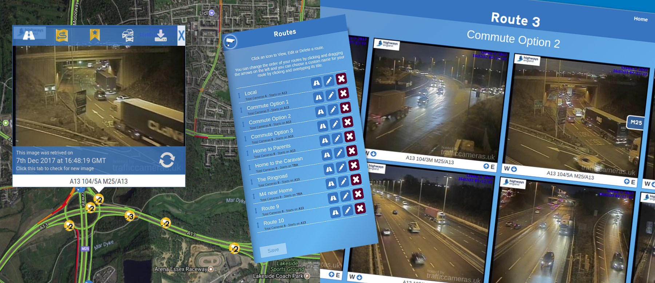The height and width of the screenshot is (283, 655).
Task: View The Ringroad route
Action: [x=329, y=169]
